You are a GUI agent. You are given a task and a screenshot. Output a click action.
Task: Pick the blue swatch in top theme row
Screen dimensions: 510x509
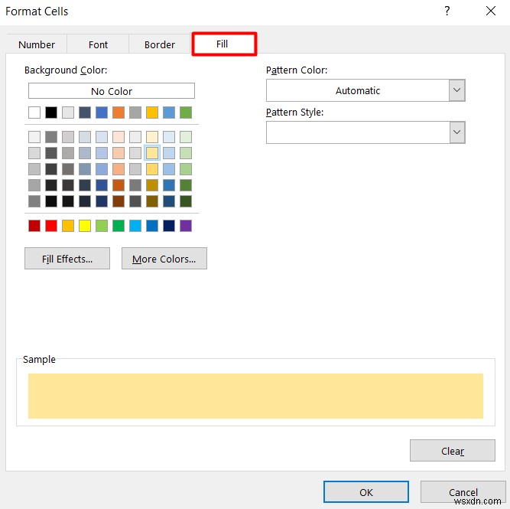click(102, 113)
